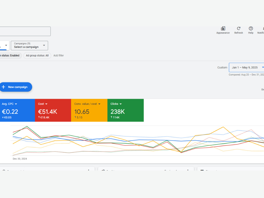Image resolution: width=264 pixels, height=198 pixels.
Task: Toggle the Ad group status: All chip
Action: (37, 56)
